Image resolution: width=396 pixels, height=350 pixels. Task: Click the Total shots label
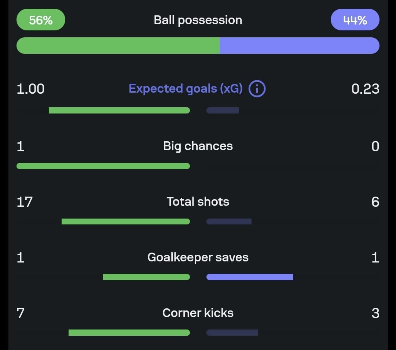coord(198,202)
